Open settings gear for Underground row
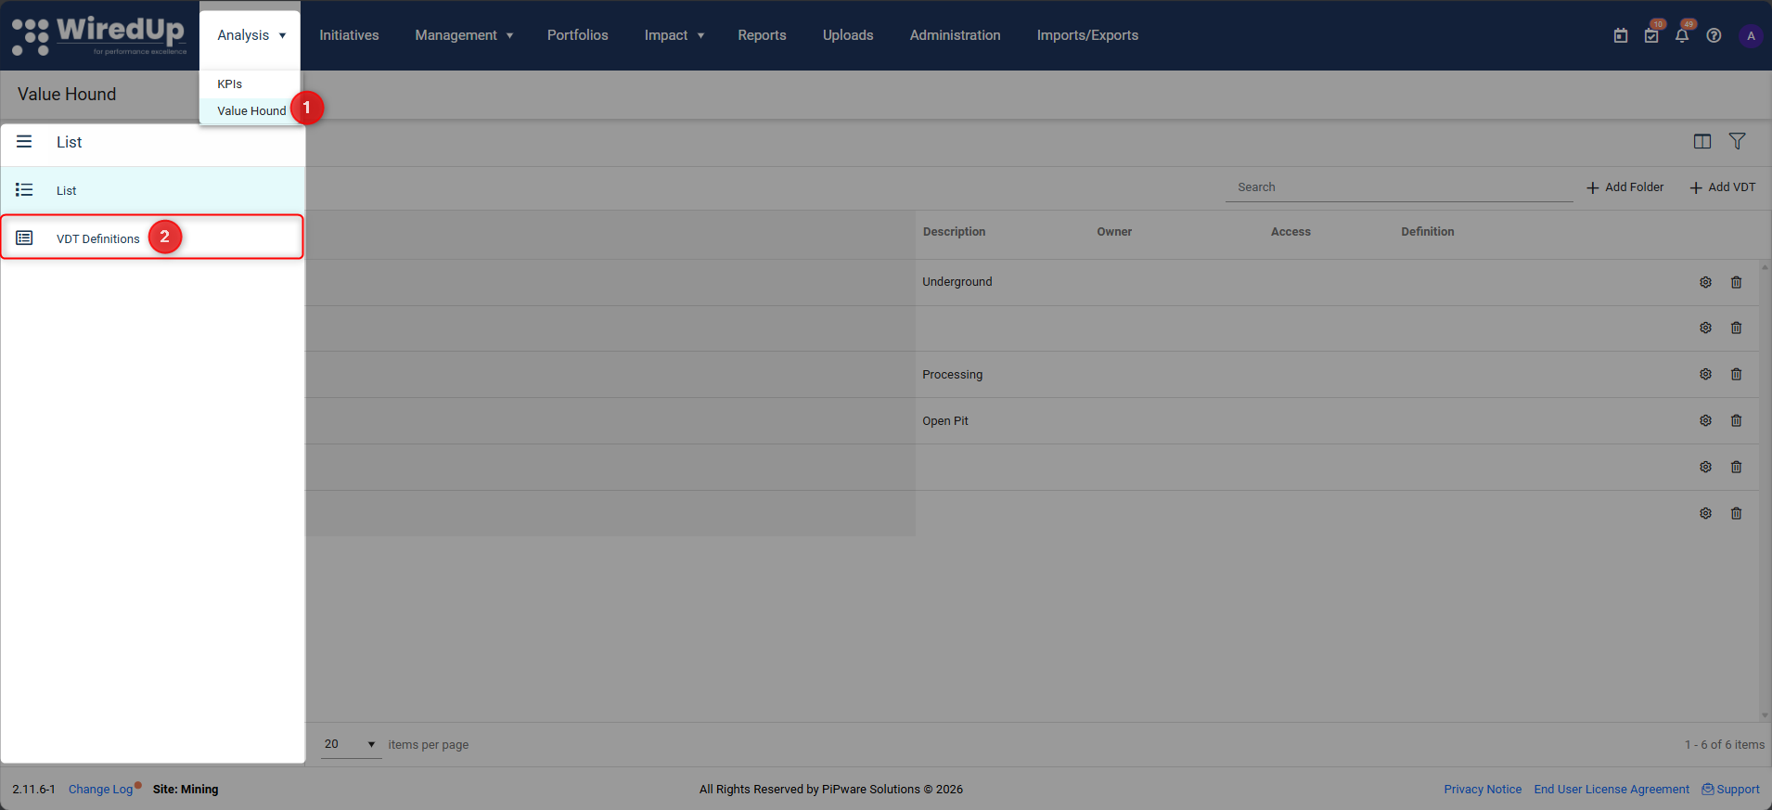The width and height of the screenshot is (1772, 810). pyautogui.click(x=1705, y=282)
